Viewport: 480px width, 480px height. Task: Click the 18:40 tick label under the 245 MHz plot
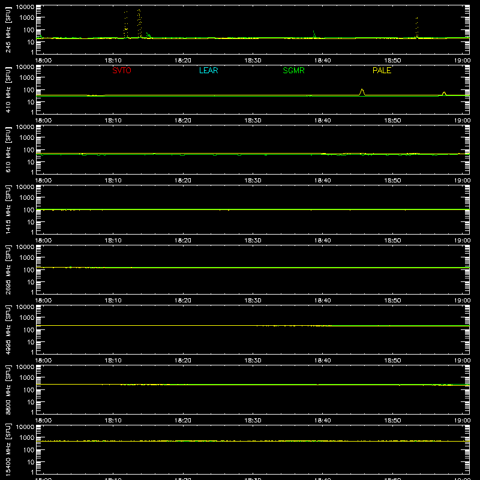(323, 61)
